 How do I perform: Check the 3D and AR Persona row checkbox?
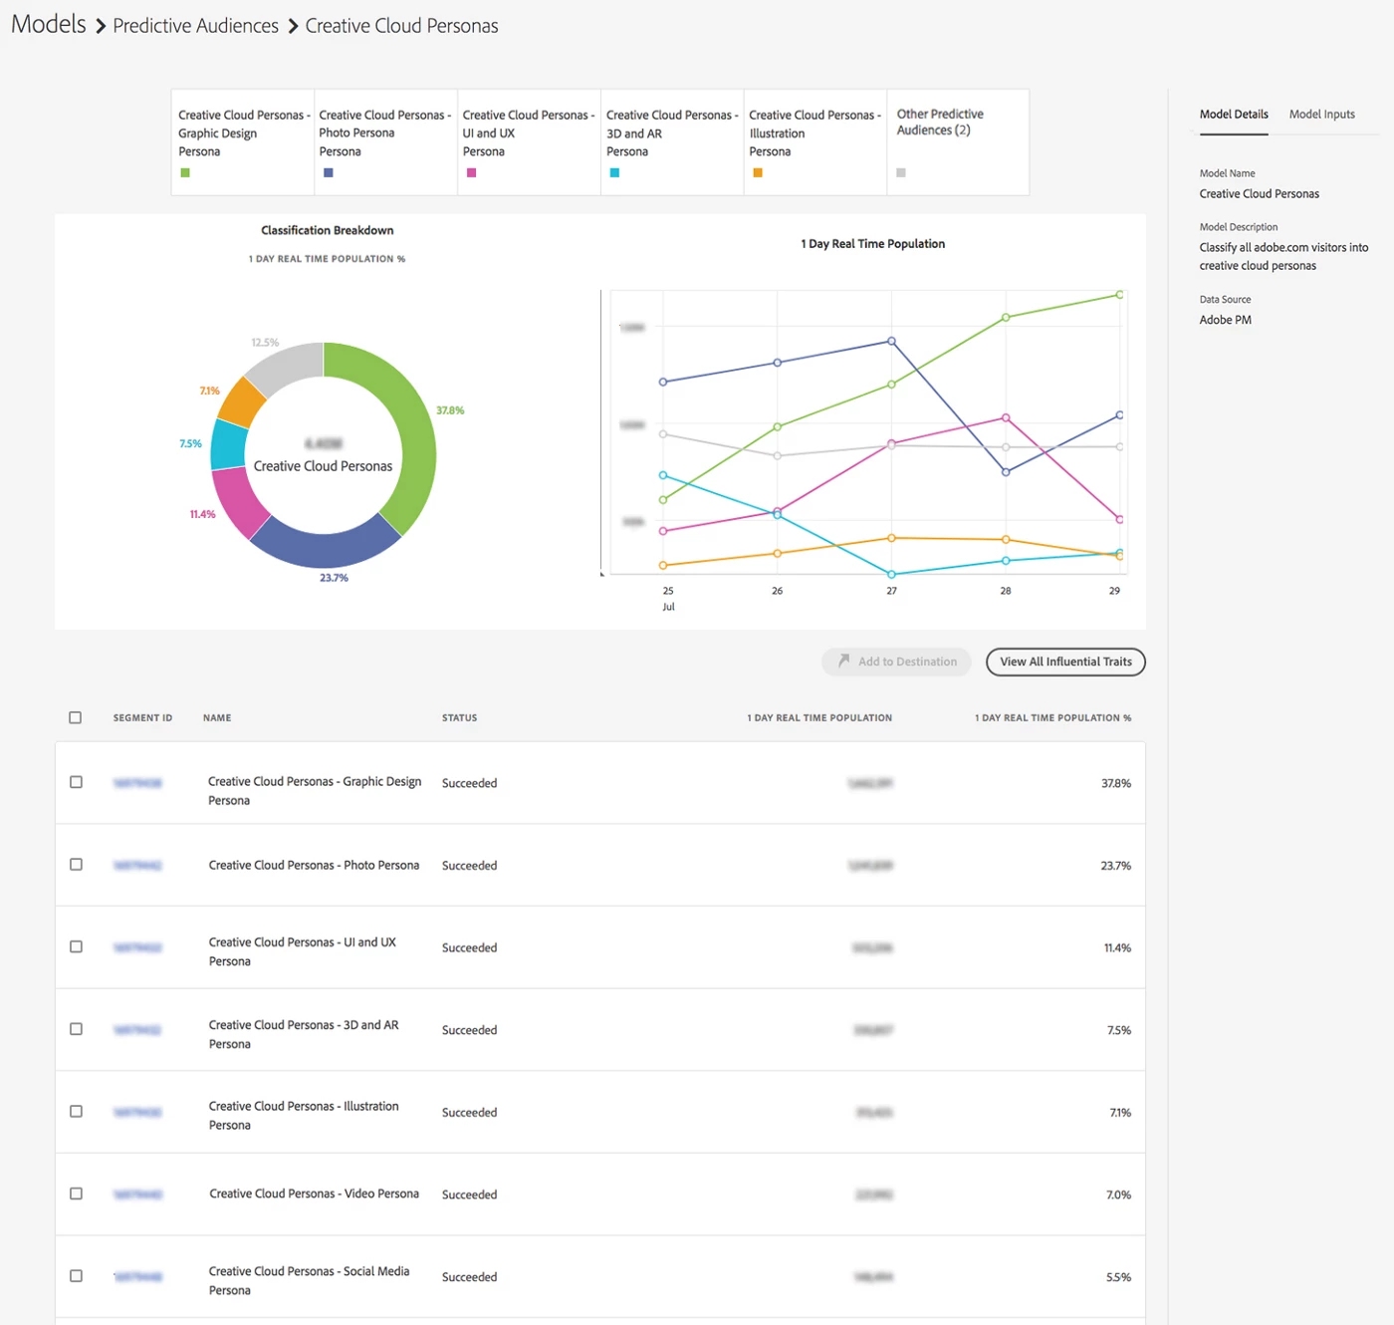click(76, 1029)
